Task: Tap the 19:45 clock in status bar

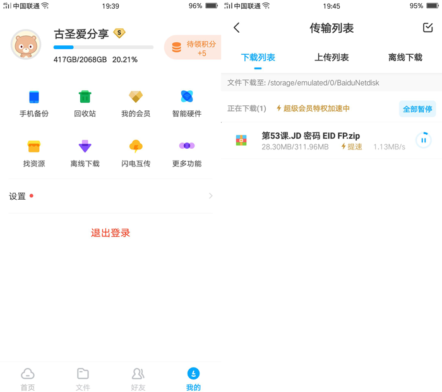Action: click(x=331, y=6)
